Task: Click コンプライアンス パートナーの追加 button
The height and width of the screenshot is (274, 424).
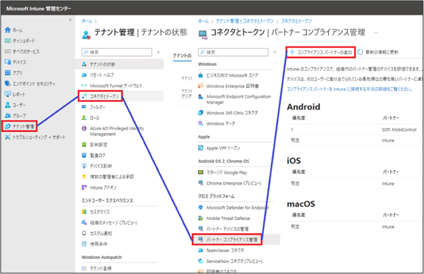Action: [321, 52]
